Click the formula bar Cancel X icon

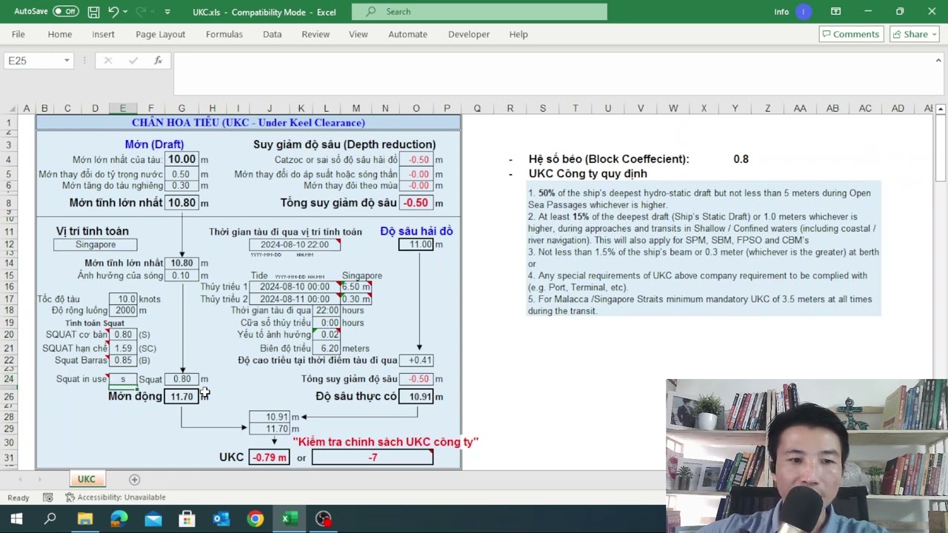(x=108, y=61)
